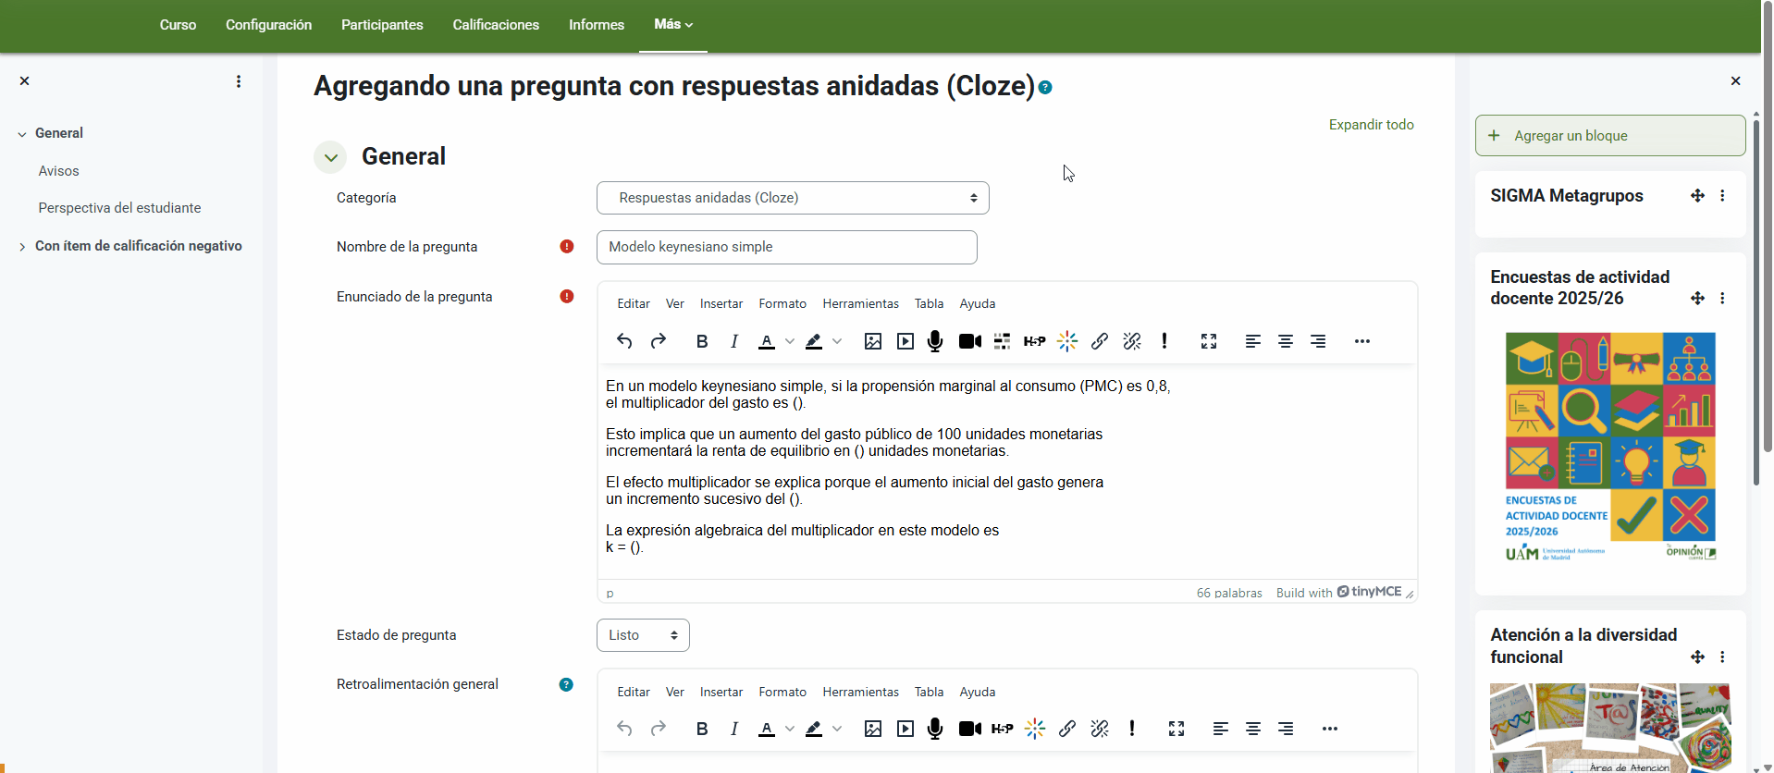Image resolution: width=1774 pixels, height=773 pixels.
Task: Click Agregar un bloque button
Action: click(1610, 136)
